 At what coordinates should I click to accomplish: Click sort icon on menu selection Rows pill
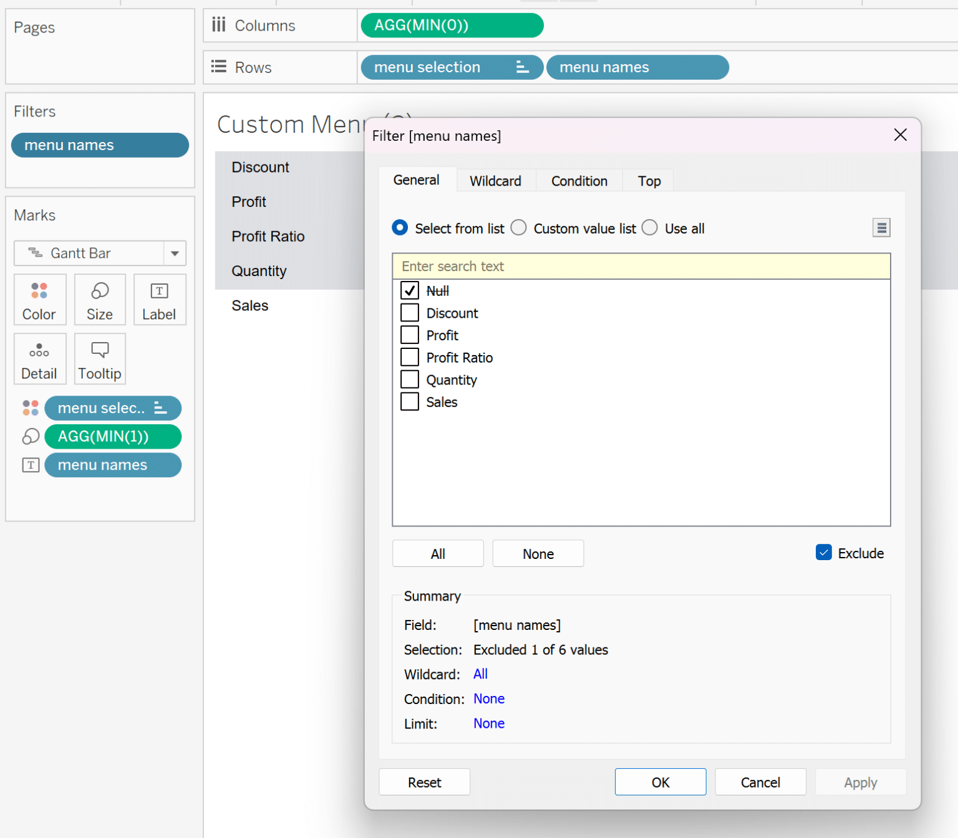pyautogui.click(x=522, y=67)
